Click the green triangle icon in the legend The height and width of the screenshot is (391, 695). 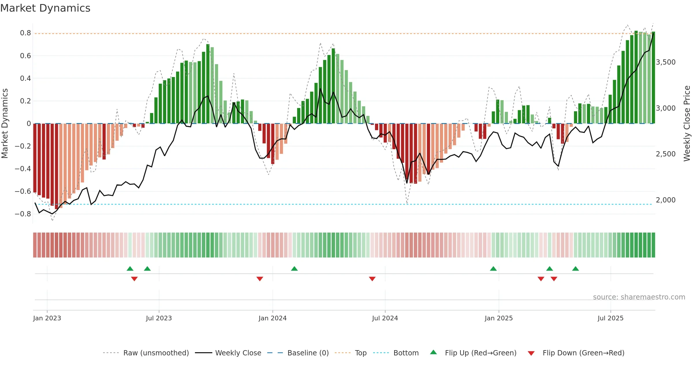pos(434,352)
